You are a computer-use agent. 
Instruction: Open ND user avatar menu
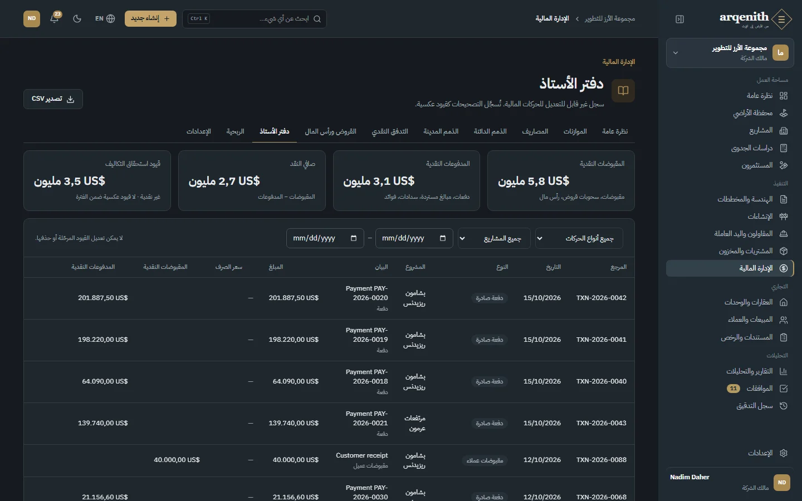click(32, 18)
